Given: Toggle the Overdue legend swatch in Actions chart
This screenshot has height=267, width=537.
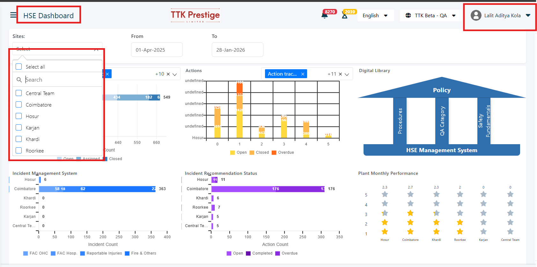Looking at the screenshot, I should point(274,152).
